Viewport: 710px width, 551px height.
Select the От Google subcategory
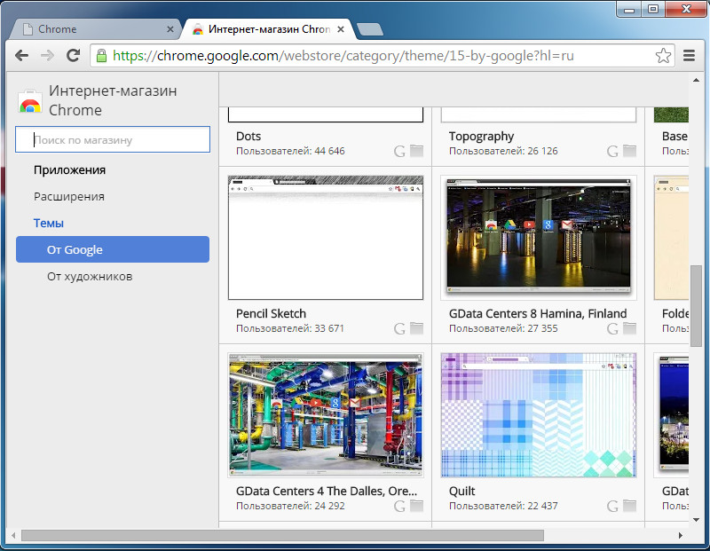point(113,249)
